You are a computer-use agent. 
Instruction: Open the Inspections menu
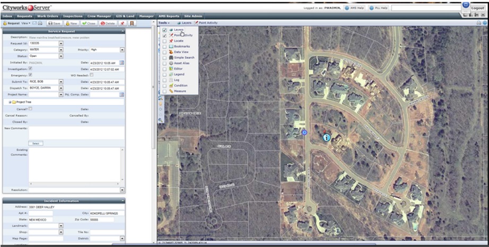point(73,16)
